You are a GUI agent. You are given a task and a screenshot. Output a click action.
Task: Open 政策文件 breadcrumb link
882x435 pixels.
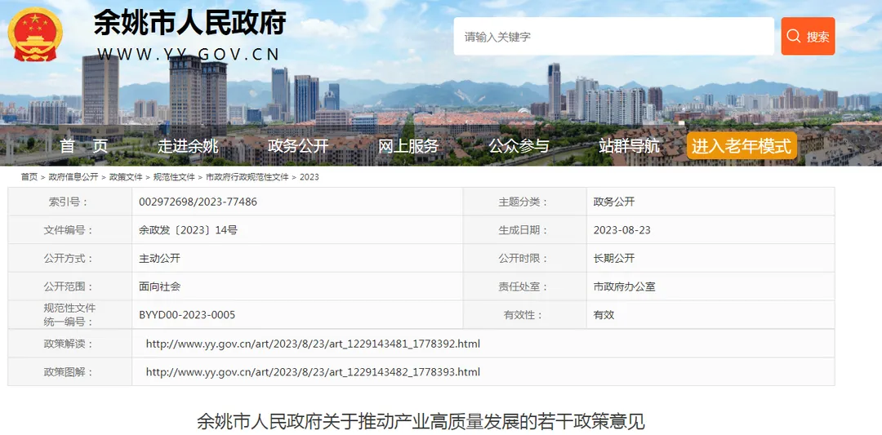tap(126, 177)
